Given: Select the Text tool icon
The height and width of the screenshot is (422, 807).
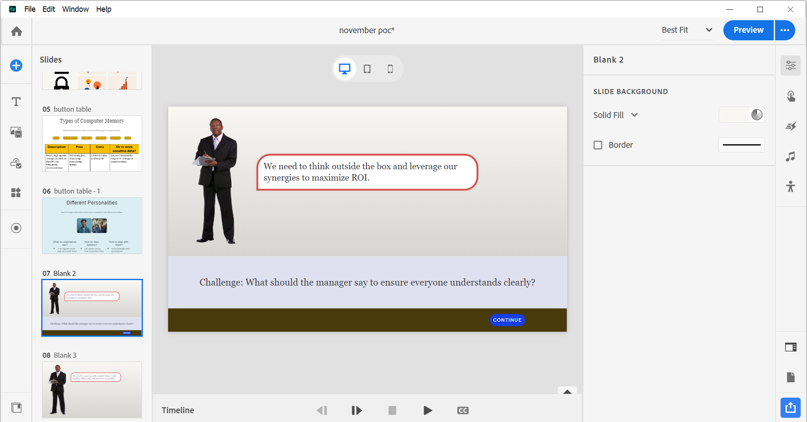Looking at the screenshot, I should pyautogui.click(x=16, y=102).
